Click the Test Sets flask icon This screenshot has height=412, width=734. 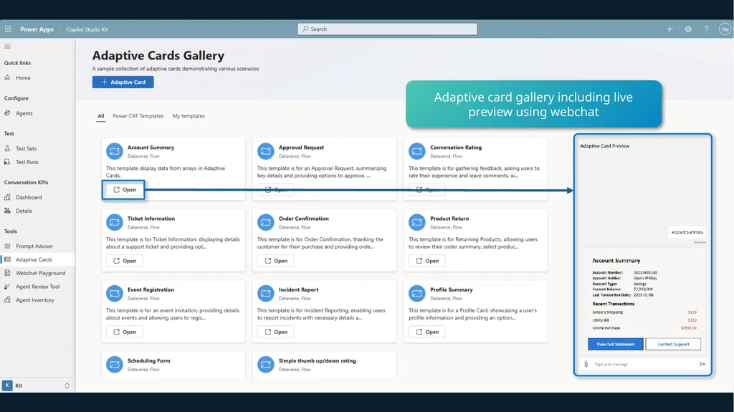pyautogui.click(x=7, y=148)
